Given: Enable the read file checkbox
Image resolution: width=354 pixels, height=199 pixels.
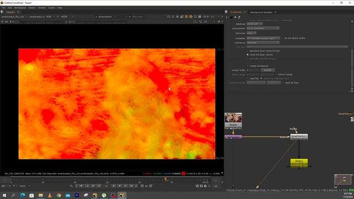Looking at the screenshot, I should (x=248, y=78).
